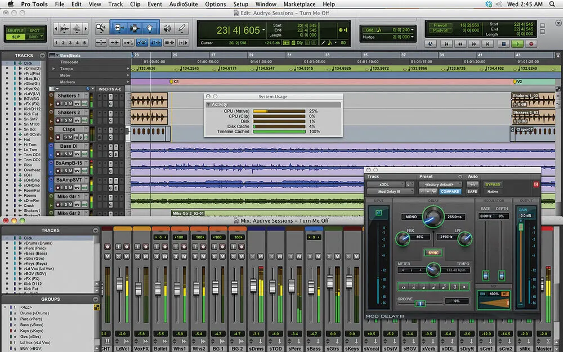This screenshot has height=352, width=563.
Task: Click the COMPARE button in the plugin
Action: pos(450,191)
